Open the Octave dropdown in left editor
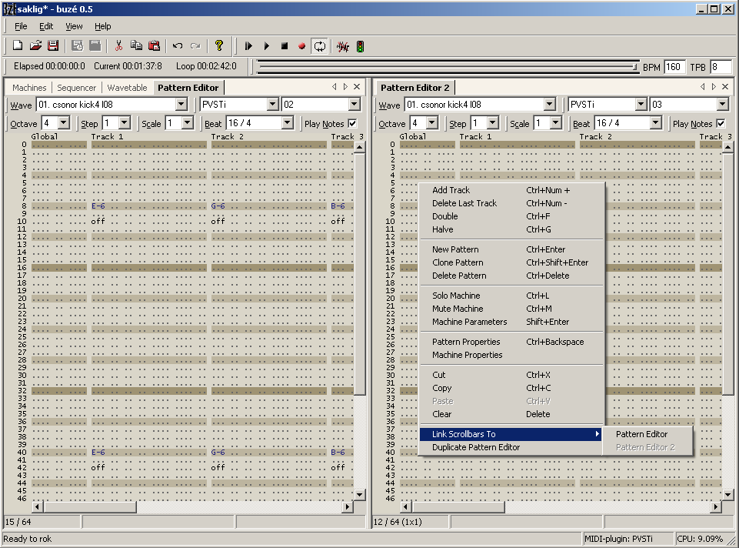 click(63, 123)
